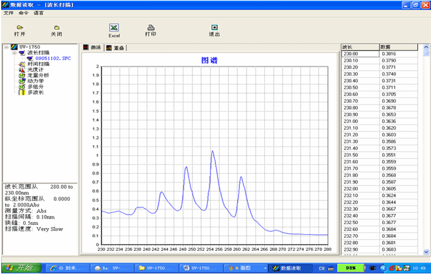The height and width of the screenshot is (274, 431).
Task: Open the 命令 menu
Action: [24, 12]
